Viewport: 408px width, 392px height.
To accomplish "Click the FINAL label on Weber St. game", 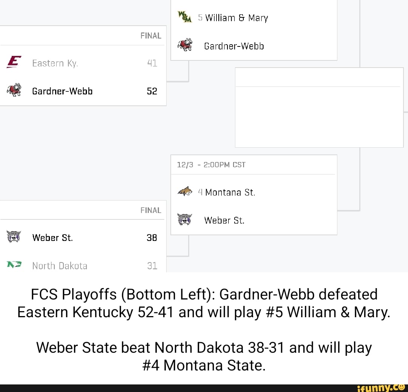I will 151,210.
